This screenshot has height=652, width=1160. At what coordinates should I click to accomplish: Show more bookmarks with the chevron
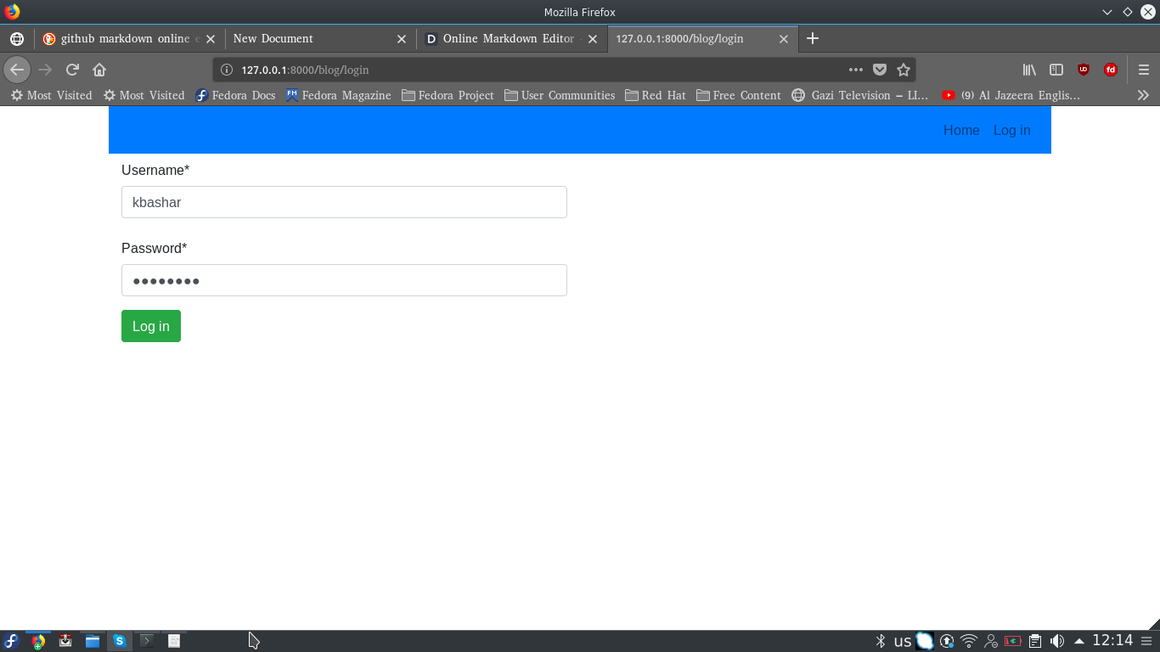tap(1143, 95)
